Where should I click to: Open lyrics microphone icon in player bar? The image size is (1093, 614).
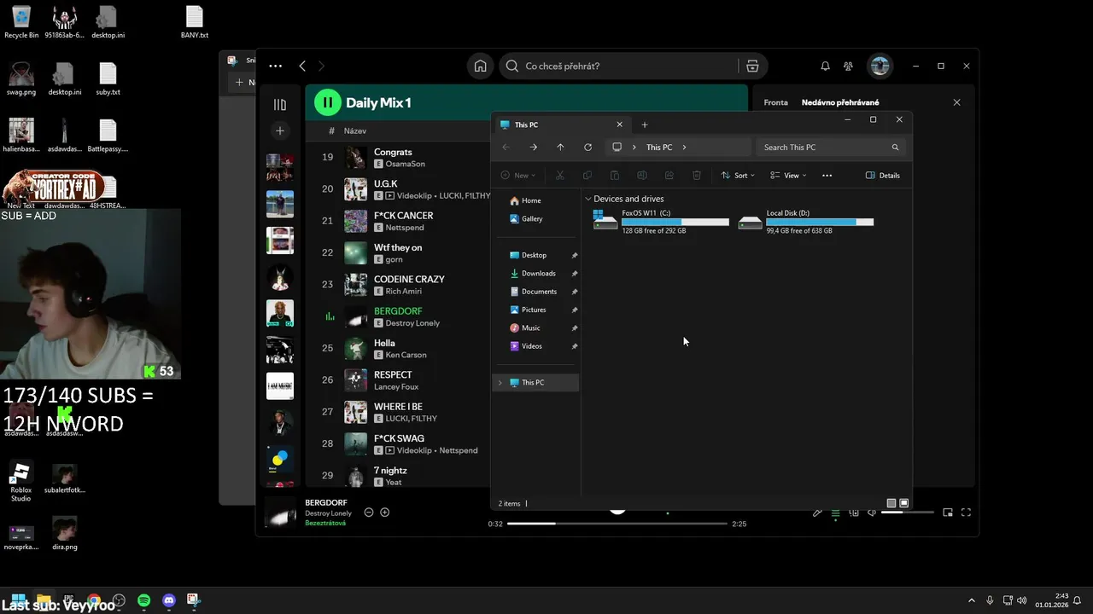(x=817, y=513)
